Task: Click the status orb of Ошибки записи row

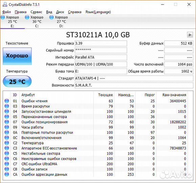Action: [7, 169]
